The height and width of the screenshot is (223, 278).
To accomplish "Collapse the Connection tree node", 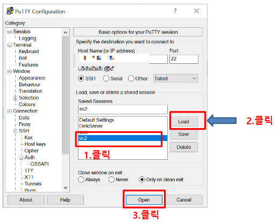I will tap(9, 111).
